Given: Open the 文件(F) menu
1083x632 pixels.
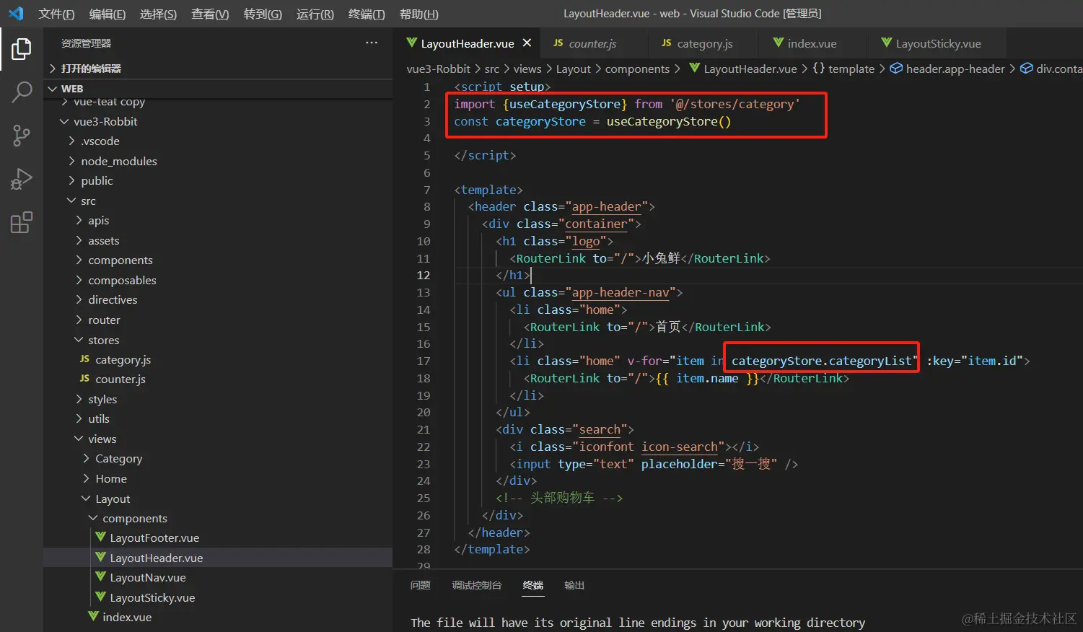Looking at the screenshot, I should 56,14.
